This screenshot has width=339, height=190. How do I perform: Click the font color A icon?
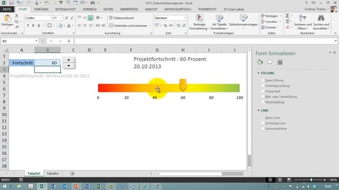point(69,26)
